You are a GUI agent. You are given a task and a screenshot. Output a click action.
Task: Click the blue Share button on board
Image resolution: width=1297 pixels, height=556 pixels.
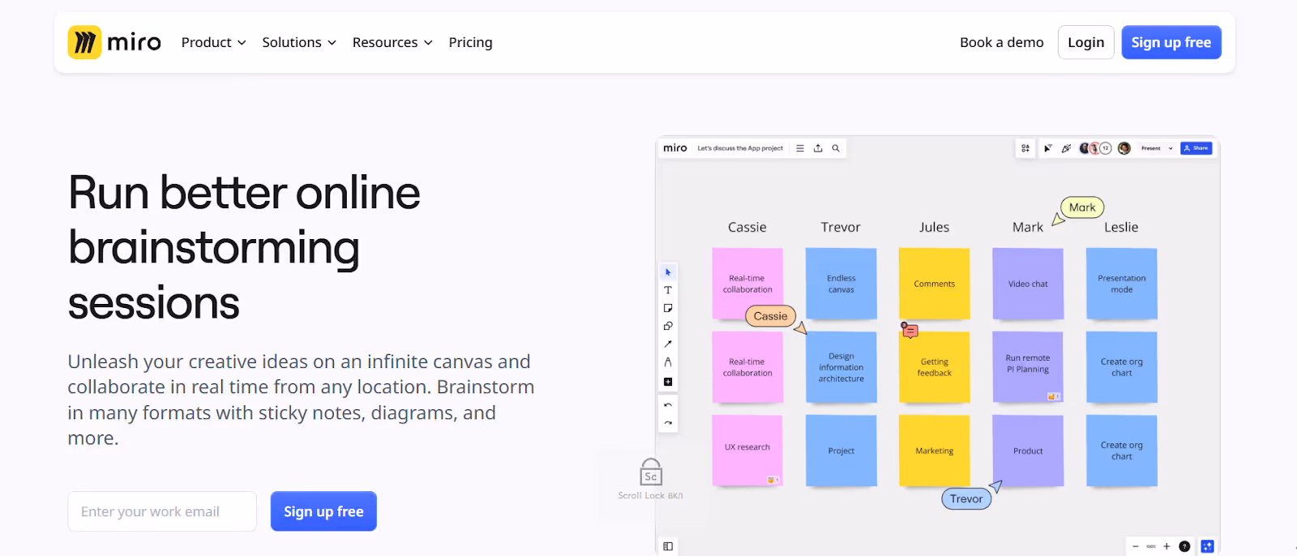[x=1196, y=148]
